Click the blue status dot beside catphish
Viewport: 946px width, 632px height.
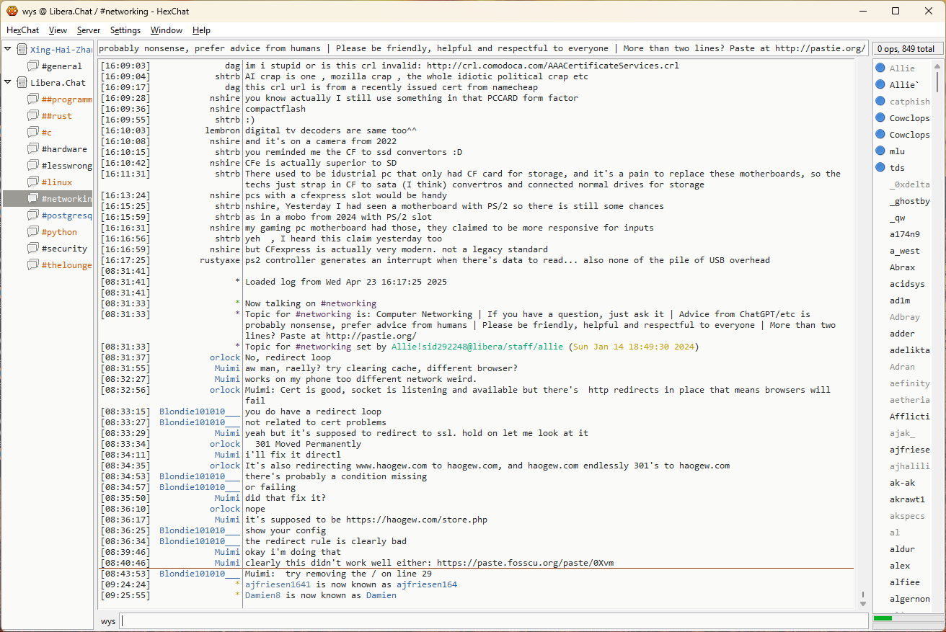[x=880, y=102]
